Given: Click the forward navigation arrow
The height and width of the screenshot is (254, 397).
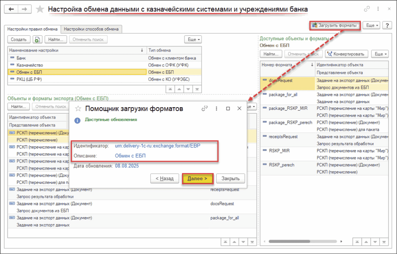Looking at the screenshot, I should click(x=24, y=9).
